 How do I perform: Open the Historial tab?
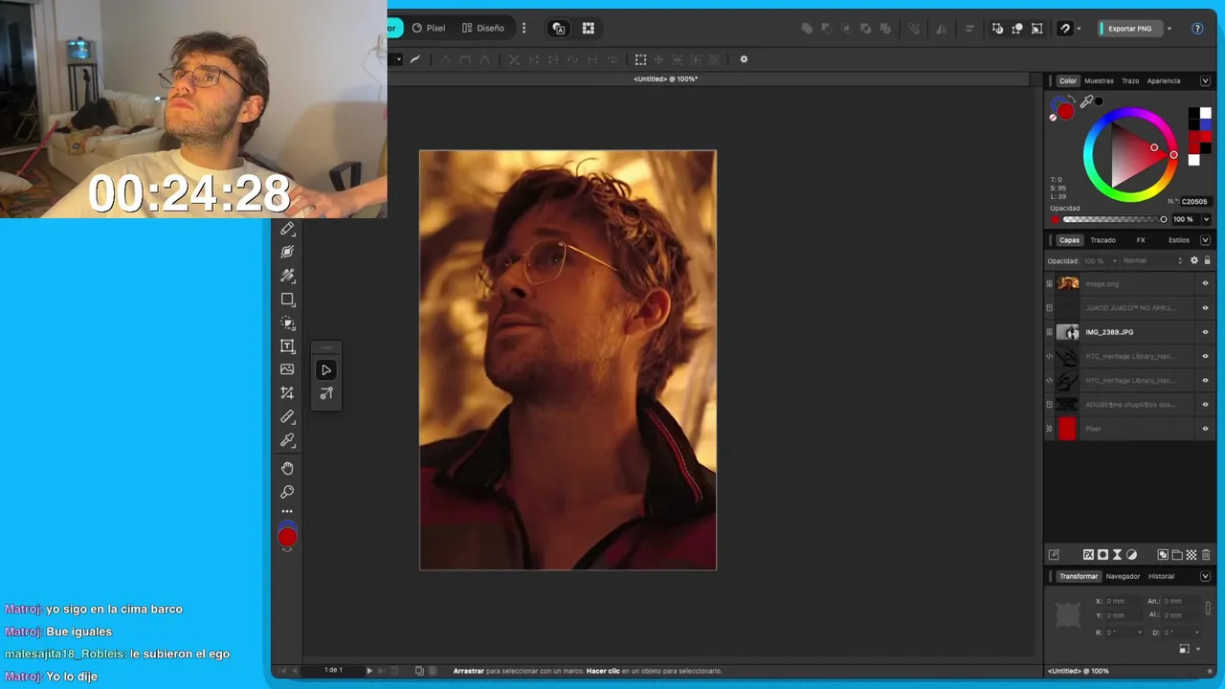[1161, 576]
